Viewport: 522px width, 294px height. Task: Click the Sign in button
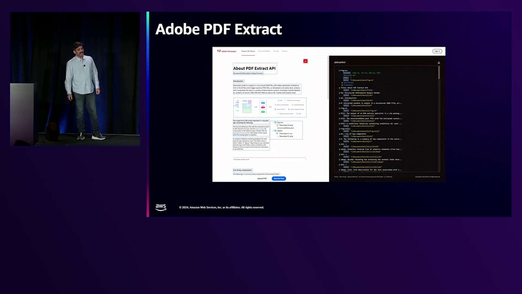pos(437,51)
